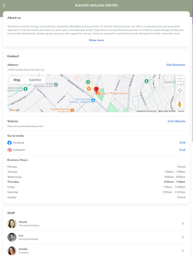Toggle fullscreen map view

coord(179,80)
